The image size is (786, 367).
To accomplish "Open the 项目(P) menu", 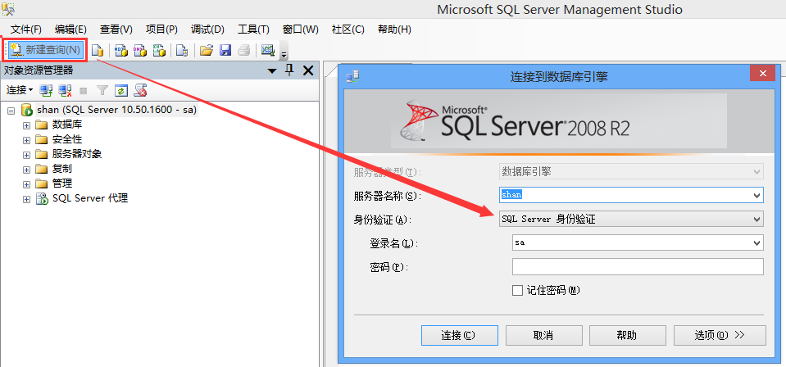I will pos(162,29).
